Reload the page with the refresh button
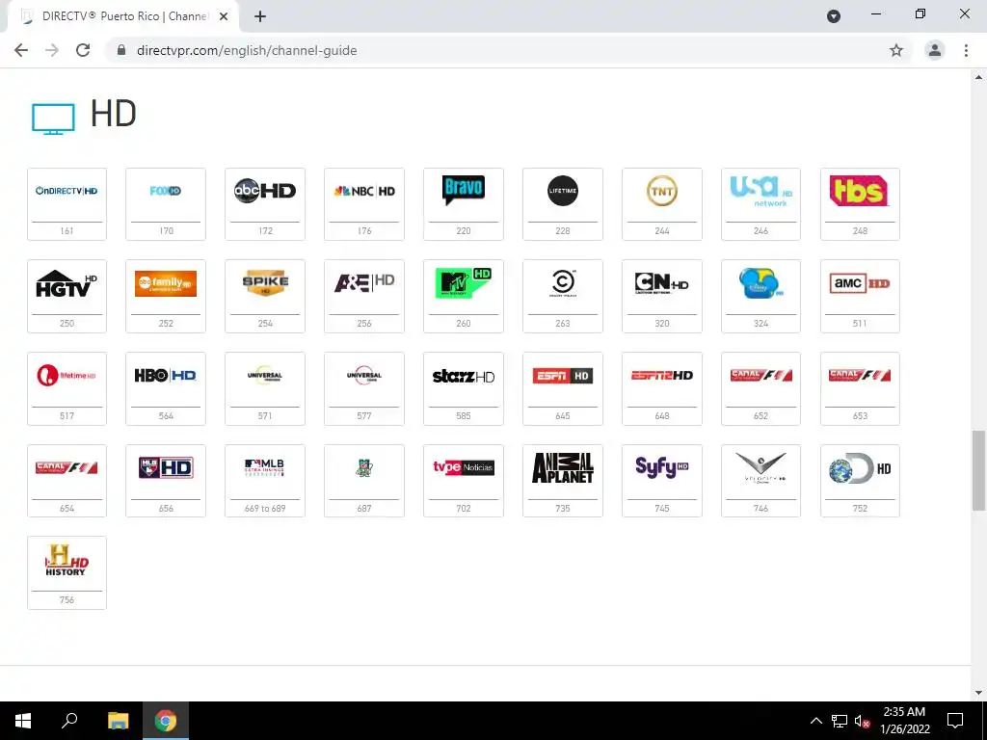987x740 pixels. pyautogui.click(x=83, y=50)
